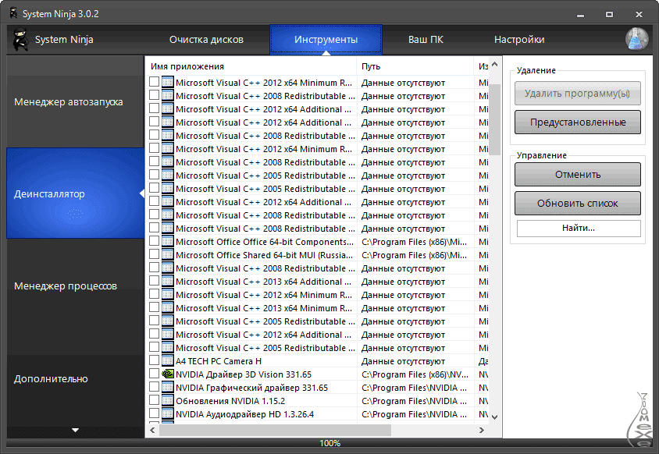Click the Найти... button
Screen dimensions: 659x454
577,229
